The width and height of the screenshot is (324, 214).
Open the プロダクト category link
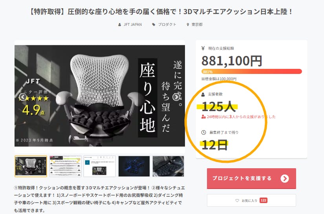coord(167,25)
